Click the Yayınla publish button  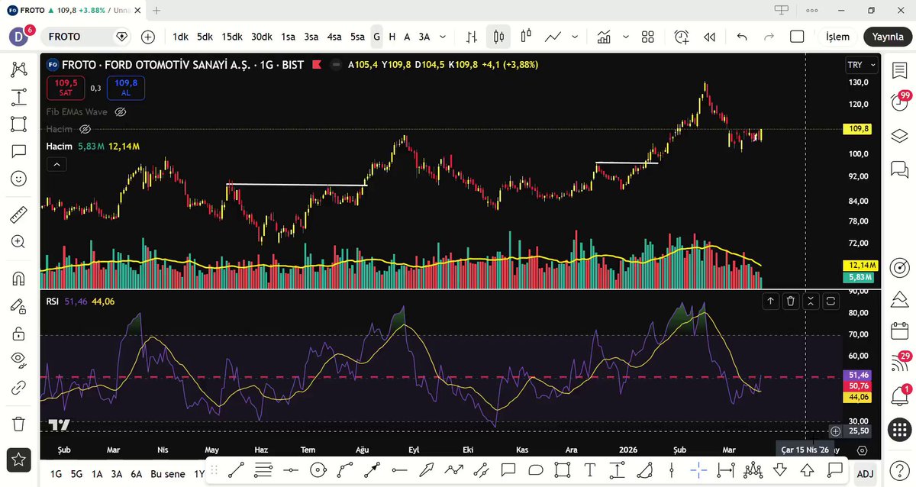pyautogui.click(x=888, y=37)
